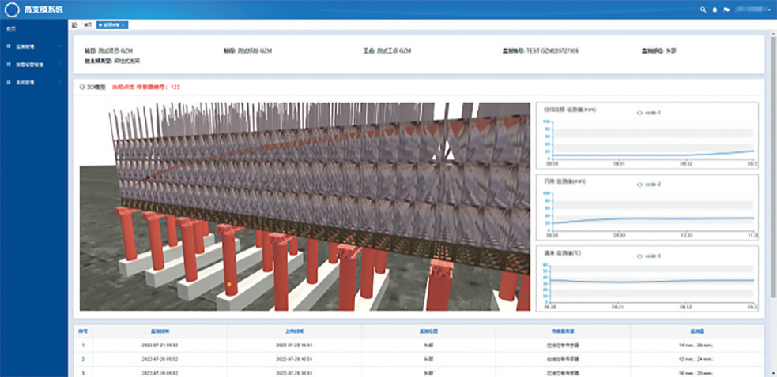Click the 监测位置 column header
Screen dimensions: 777x377
coord(428,331)
